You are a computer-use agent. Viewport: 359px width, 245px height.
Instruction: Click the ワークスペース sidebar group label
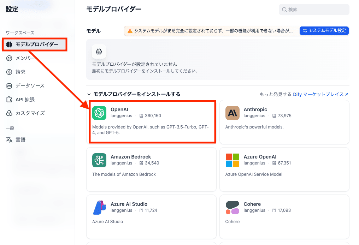tap(20, 33)
